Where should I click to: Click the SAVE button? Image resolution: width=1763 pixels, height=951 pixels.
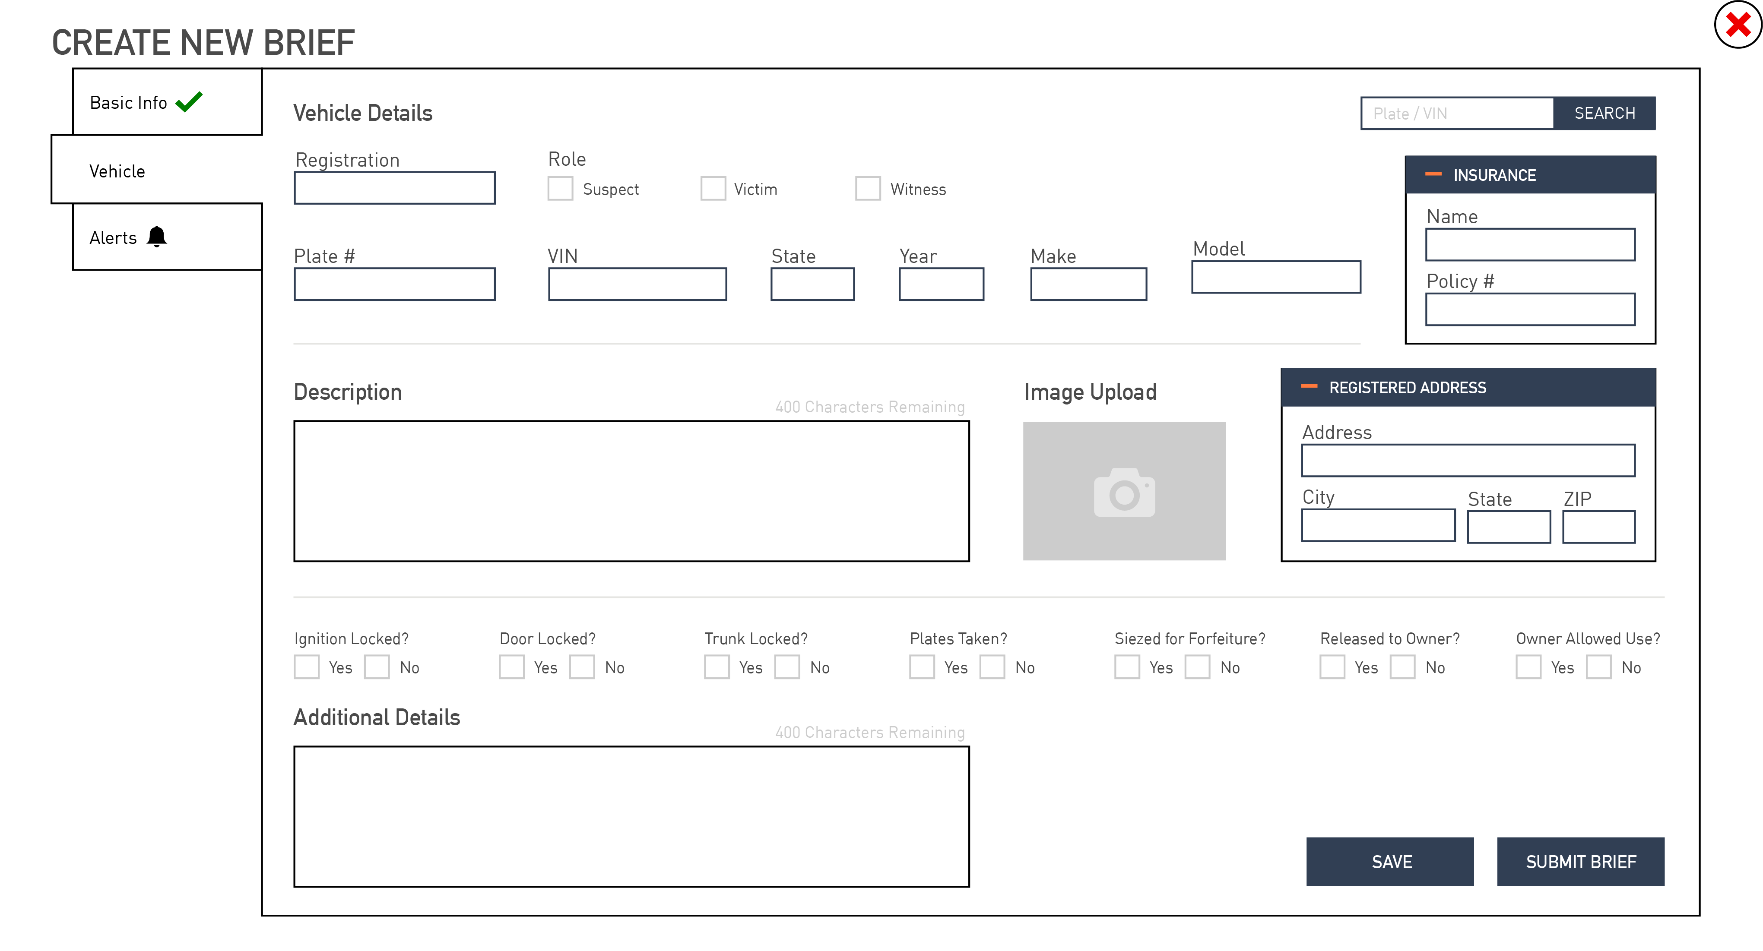click(1390, 861)
